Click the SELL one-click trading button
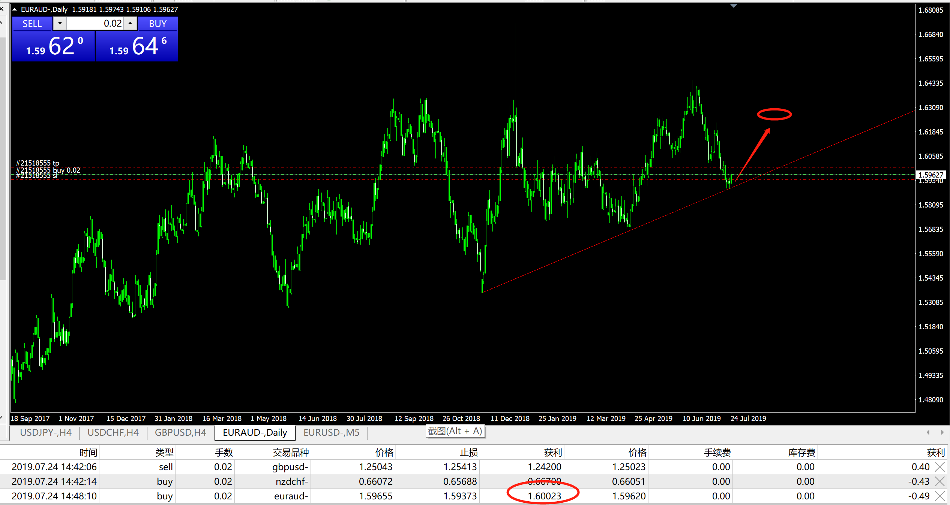This screenshot has width=950, height=505. pos(32,24)
